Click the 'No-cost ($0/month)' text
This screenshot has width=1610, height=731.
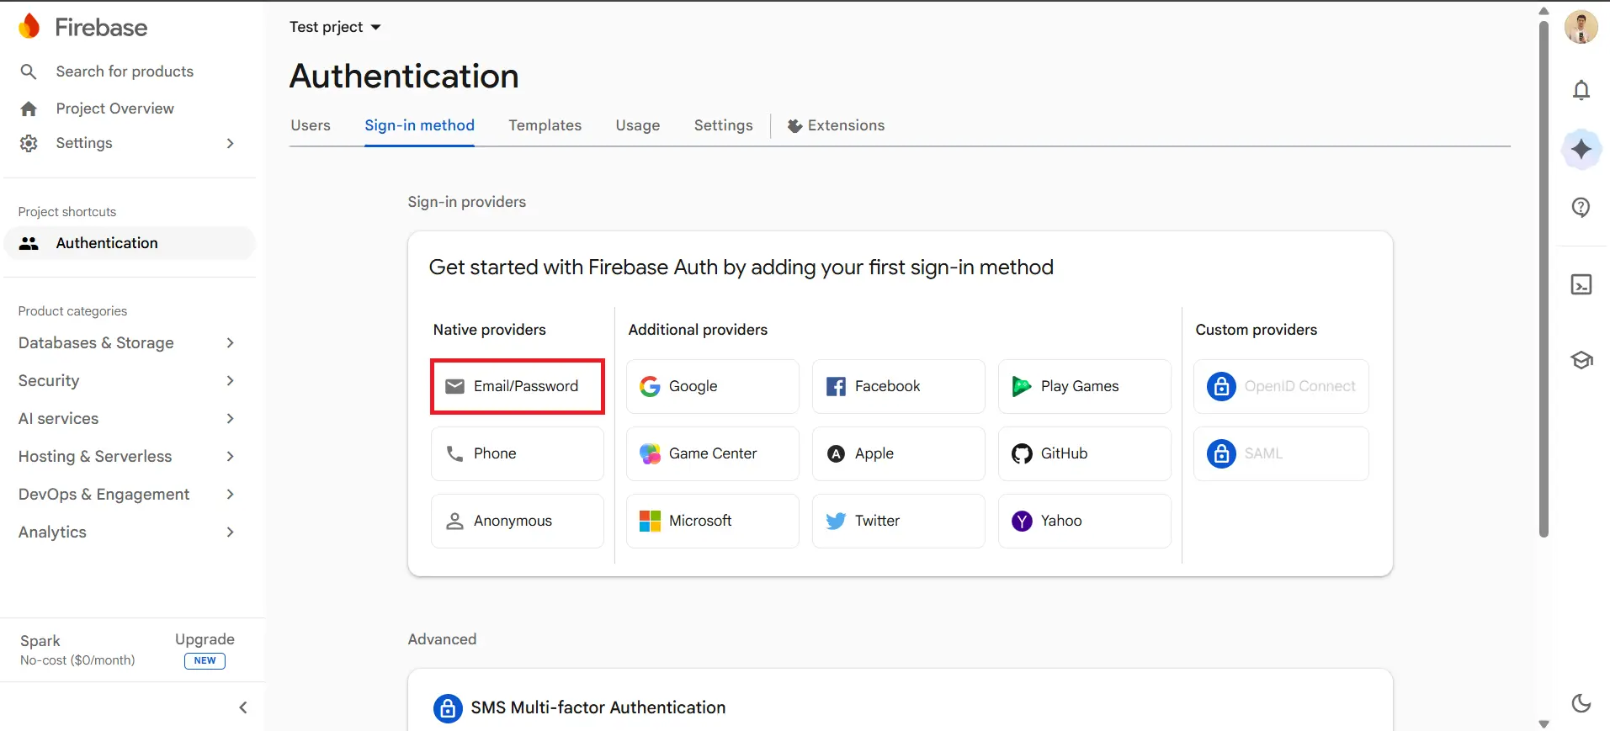tap(77, 660)
